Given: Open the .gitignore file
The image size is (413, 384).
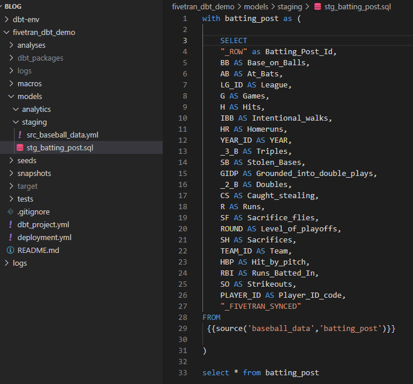Looking at the screenshot, I should click(33, 212).
